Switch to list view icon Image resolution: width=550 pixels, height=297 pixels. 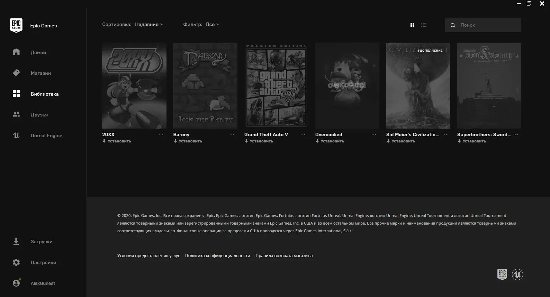coord(424,25)
